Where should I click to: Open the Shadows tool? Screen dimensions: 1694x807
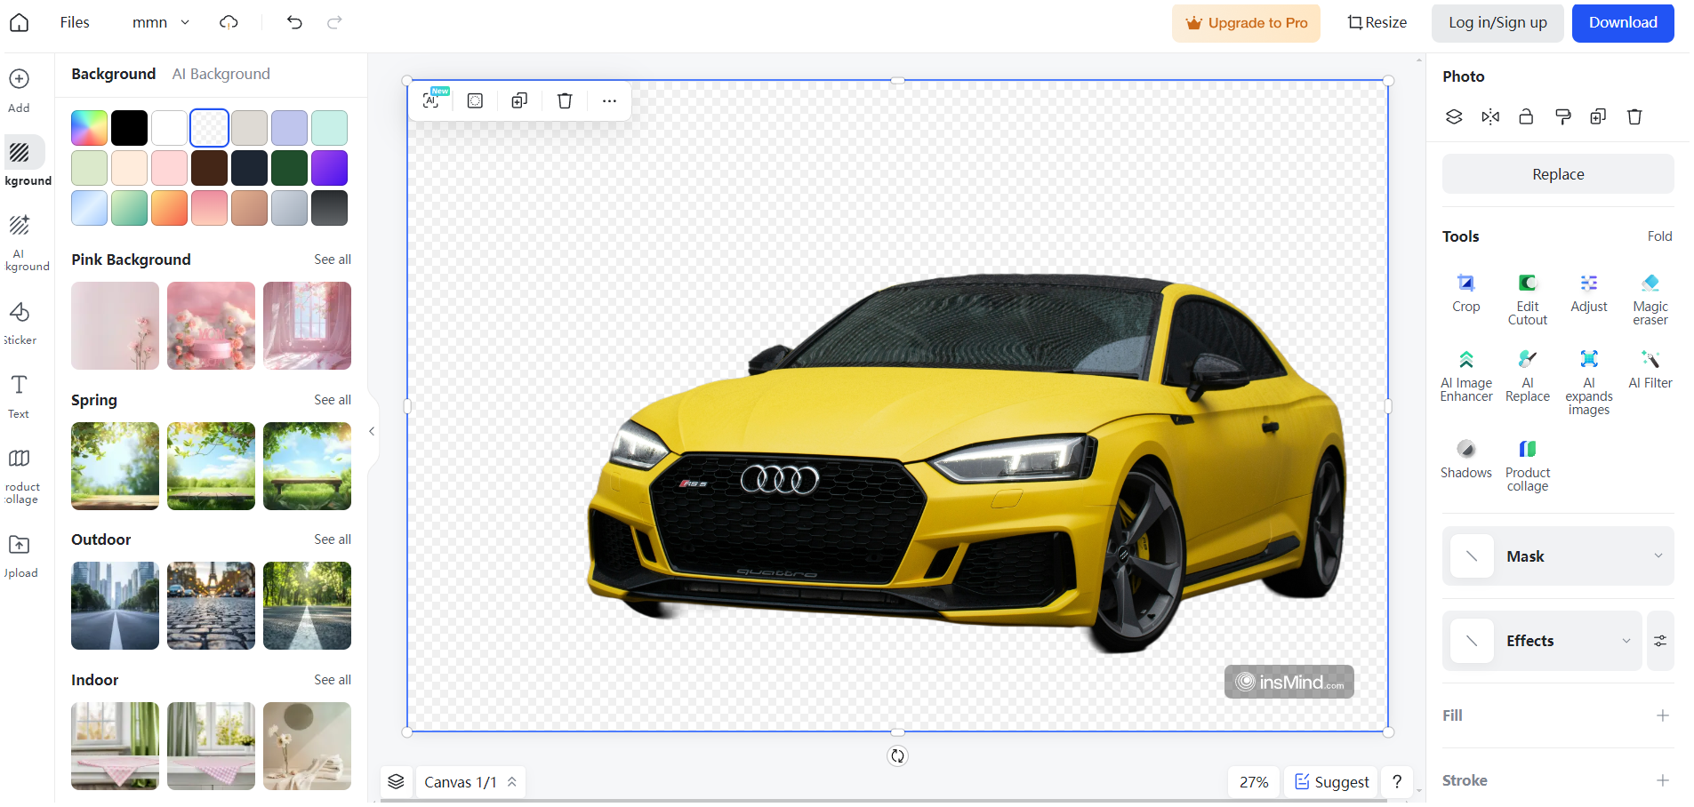point(1465,459)
